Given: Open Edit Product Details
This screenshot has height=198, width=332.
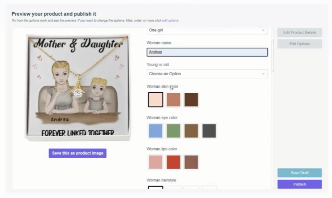Looking at the screenshot, I should (x=300, y=32).
